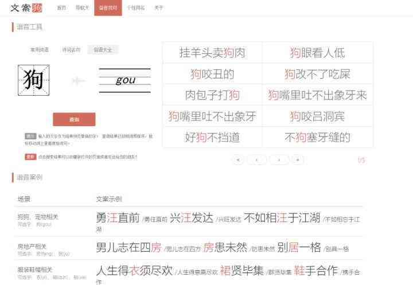Click the result 狗眼看人低
This screenshot has height=285, width=413.
click(x=317, y=53)
